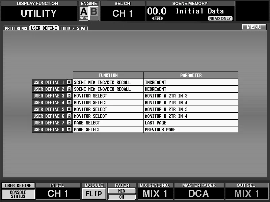Click the USER DEFINE 1 row label
This screenshot has height=202, width=270.
tap(49, 82)
